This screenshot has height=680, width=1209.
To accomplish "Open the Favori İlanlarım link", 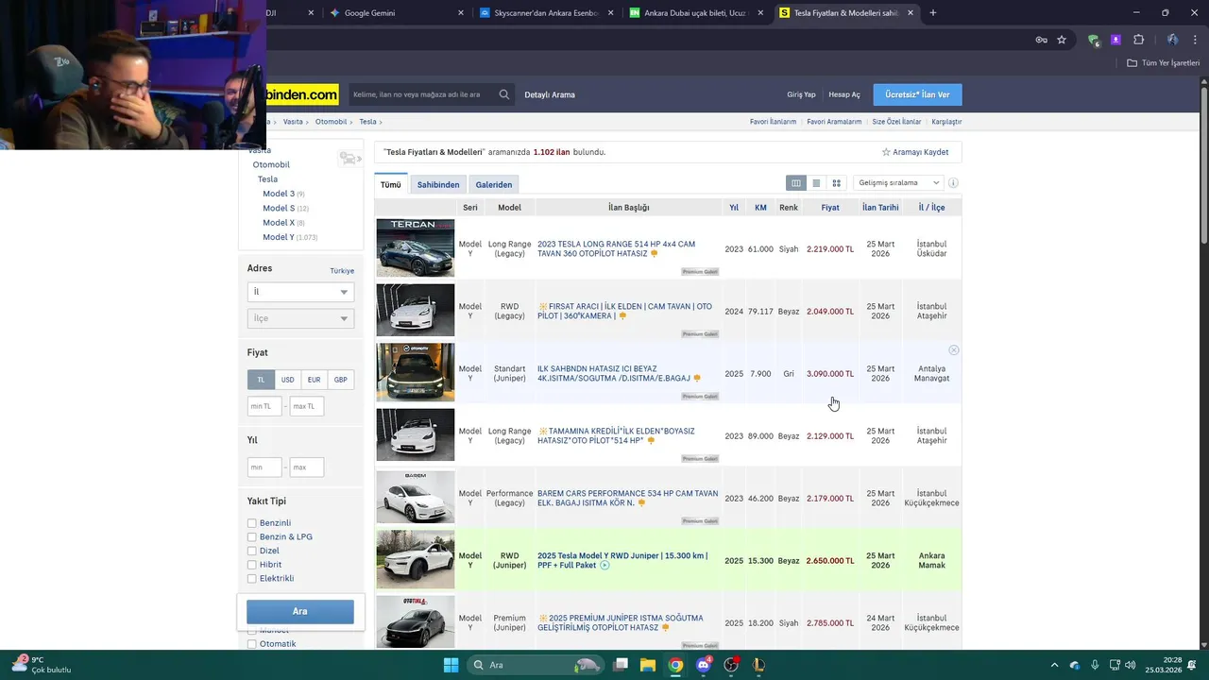I will [773, 122].
